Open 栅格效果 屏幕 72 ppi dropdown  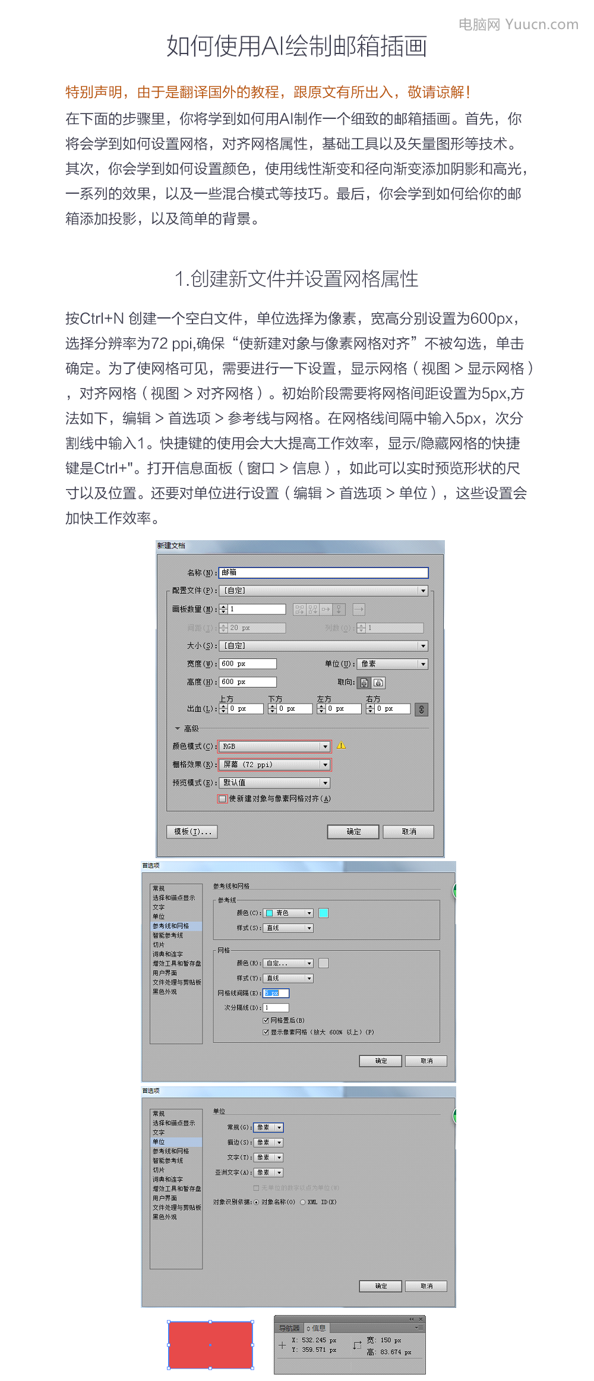coord(275,765)
